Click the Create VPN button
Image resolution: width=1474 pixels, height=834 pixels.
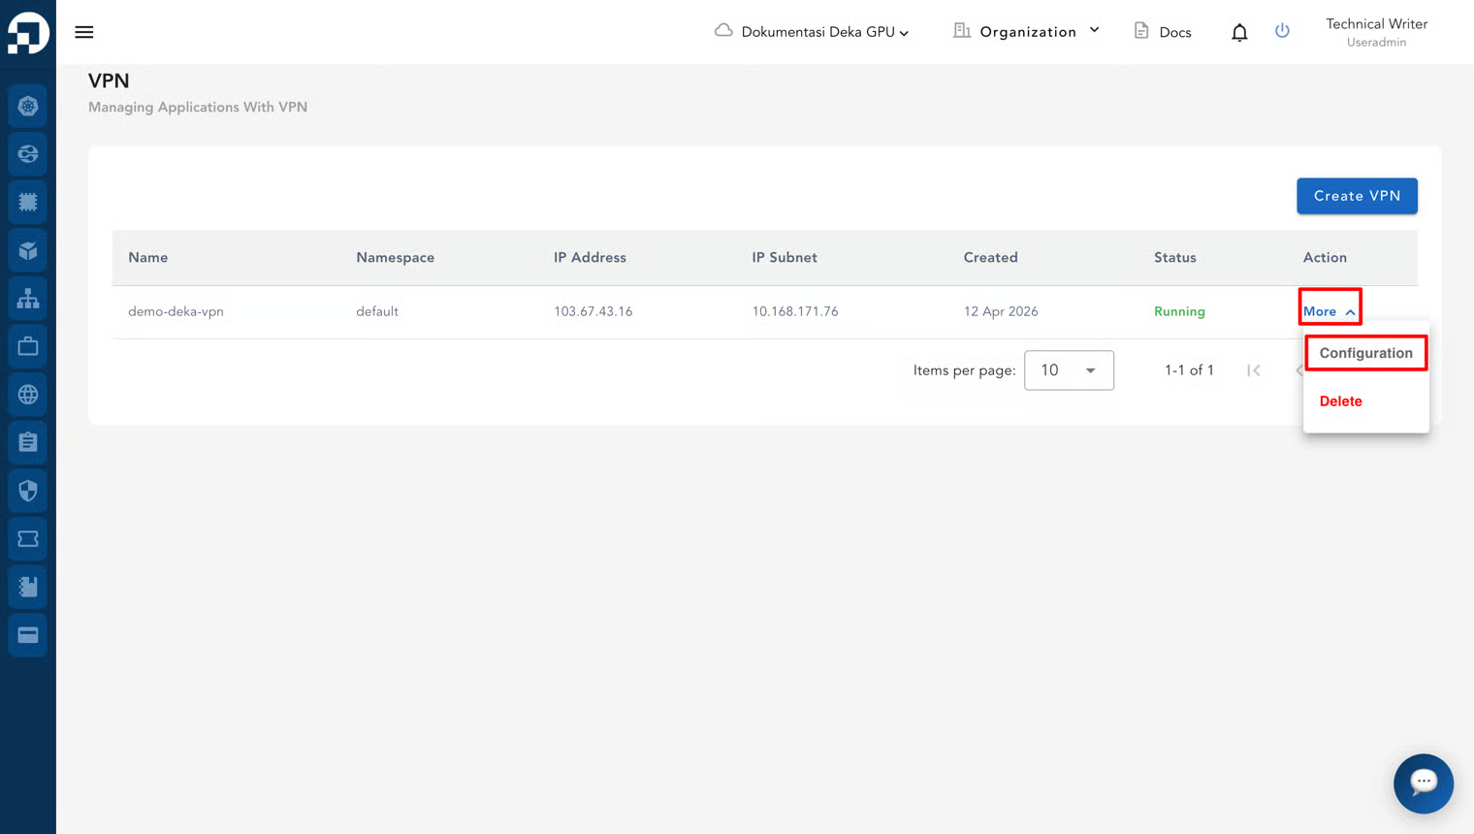click(1357, 196)
